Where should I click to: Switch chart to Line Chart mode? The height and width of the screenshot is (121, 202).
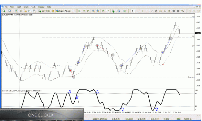[88, 11]
